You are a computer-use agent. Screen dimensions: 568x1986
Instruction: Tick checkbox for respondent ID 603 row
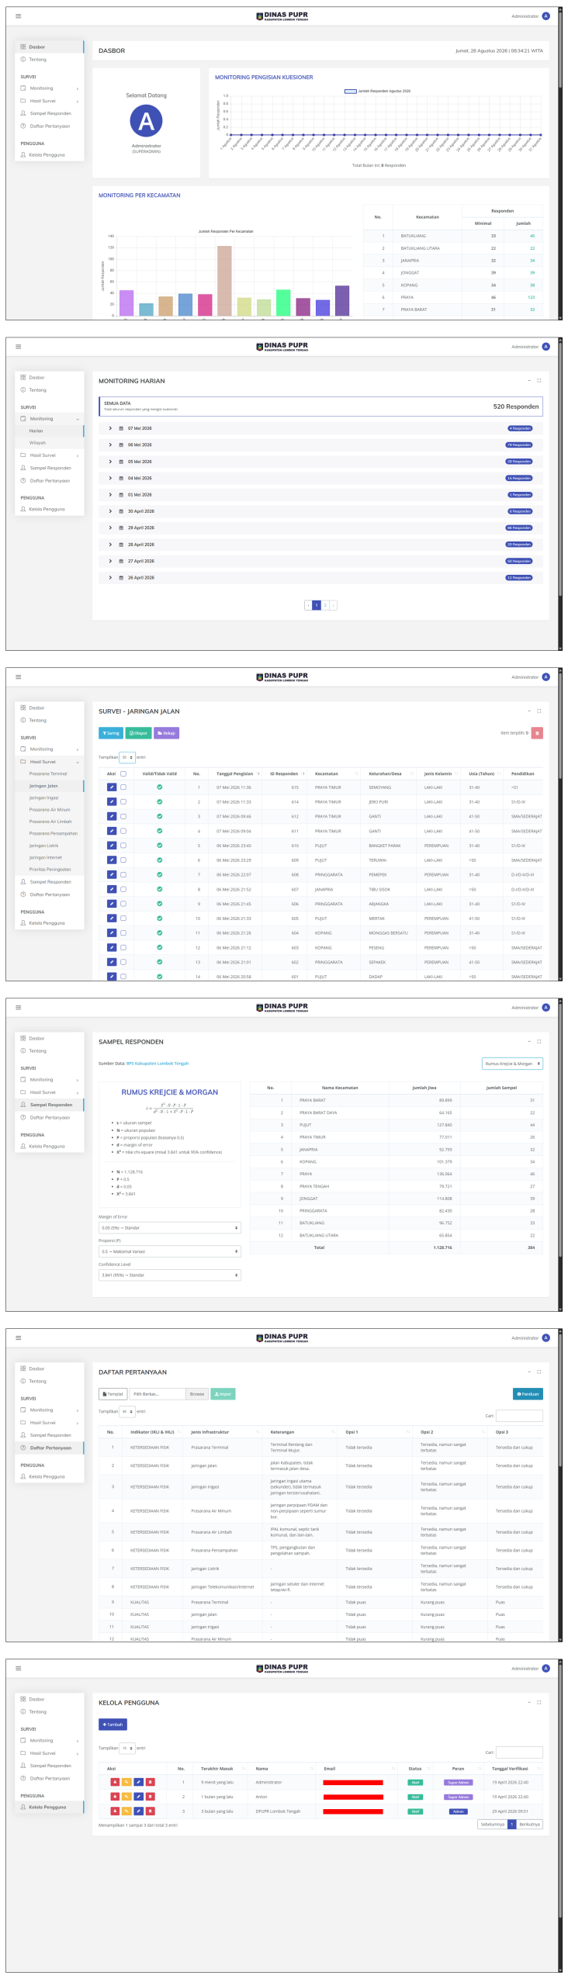click(x=123, y=947)
